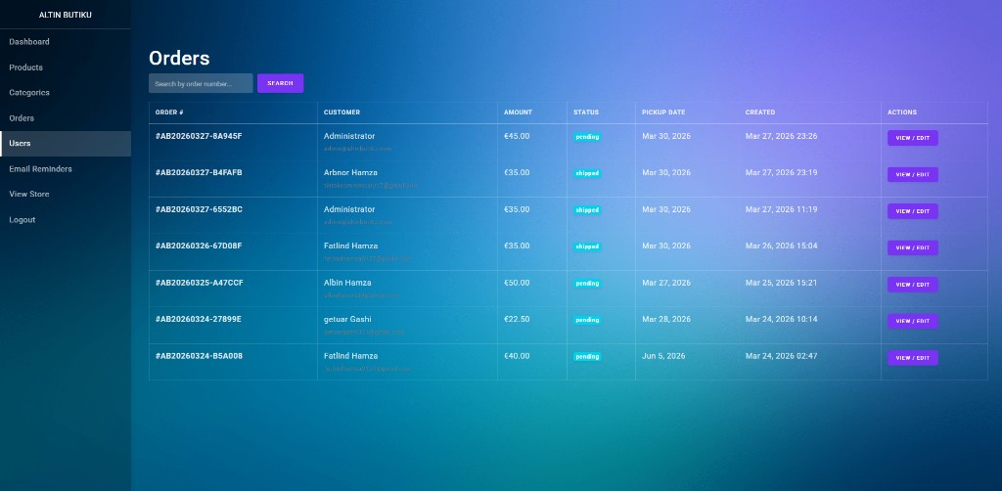The width and height of the screenshot is (1002, 491).
Task: Select Orders in the left navigation
Action: pyautogui.click(x=22, y=118)
